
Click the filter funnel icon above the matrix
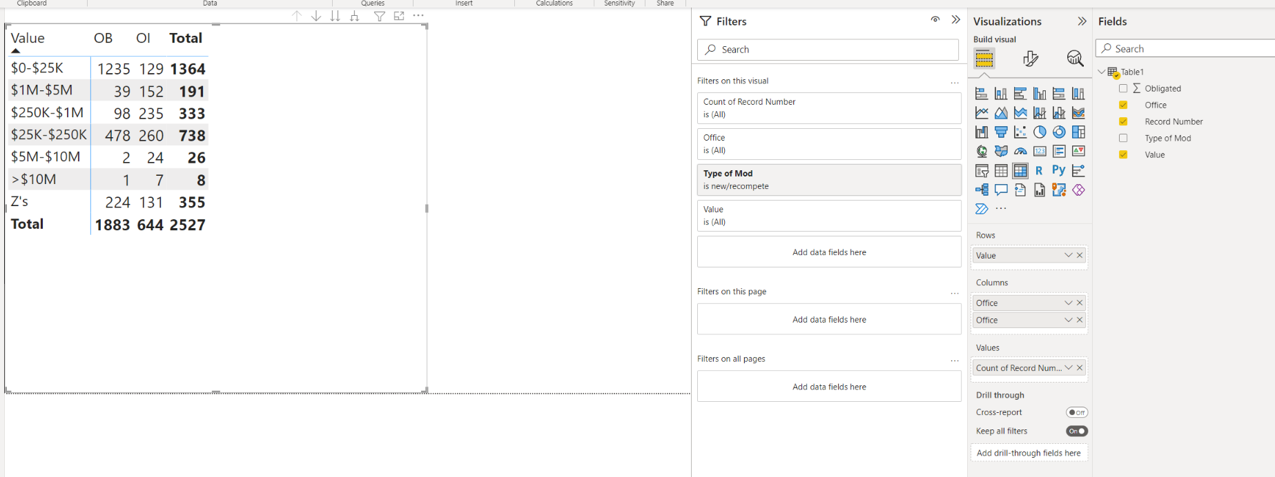[x=380, y=16]
